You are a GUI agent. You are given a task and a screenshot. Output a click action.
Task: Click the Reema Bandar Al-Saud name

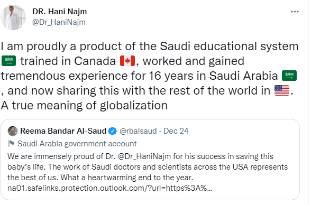pos(63,131)
